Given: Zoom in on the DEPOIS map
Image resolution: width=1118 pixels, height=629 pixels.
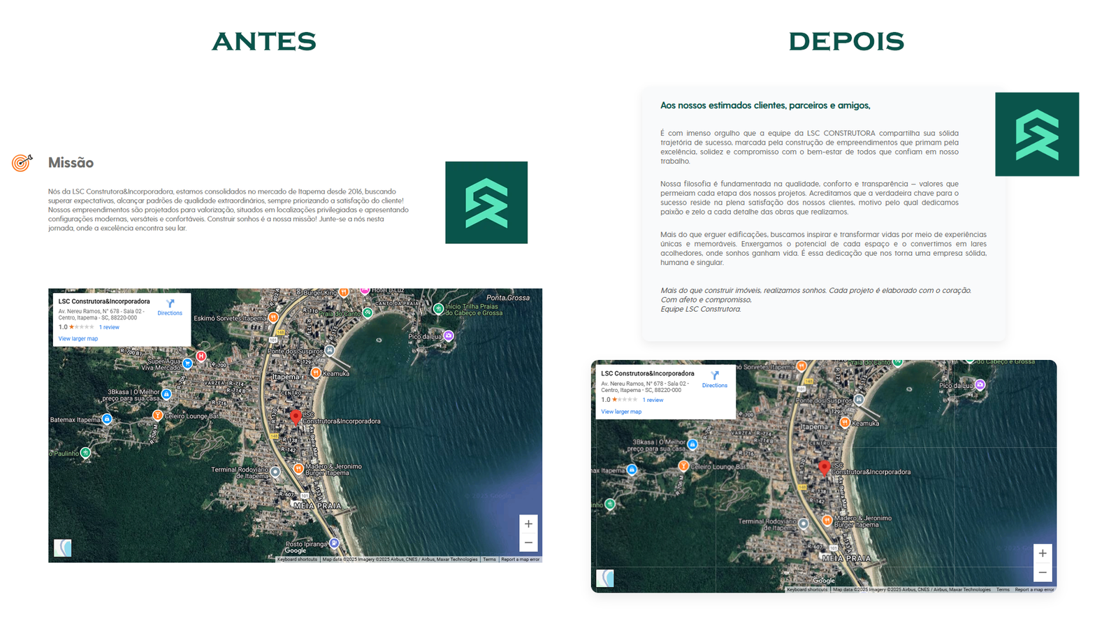Looking at the screenshot, I should tap(1043, 554).
